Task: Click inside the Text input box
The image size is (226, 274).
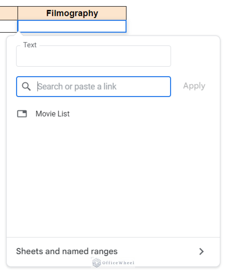Action: (x=94, y=56)
